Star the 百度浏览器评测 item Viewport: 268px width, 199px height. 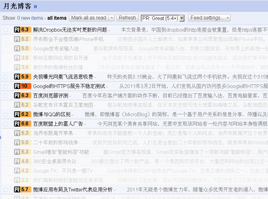[6, 95]
